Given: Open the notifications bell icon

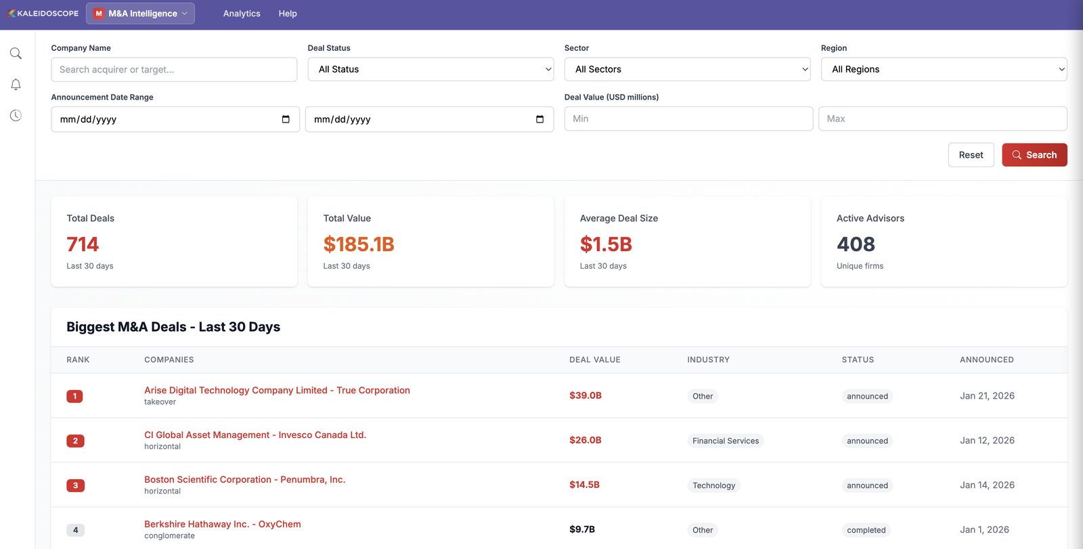Looking at the screenshot, I should click(x=16, y=85).
